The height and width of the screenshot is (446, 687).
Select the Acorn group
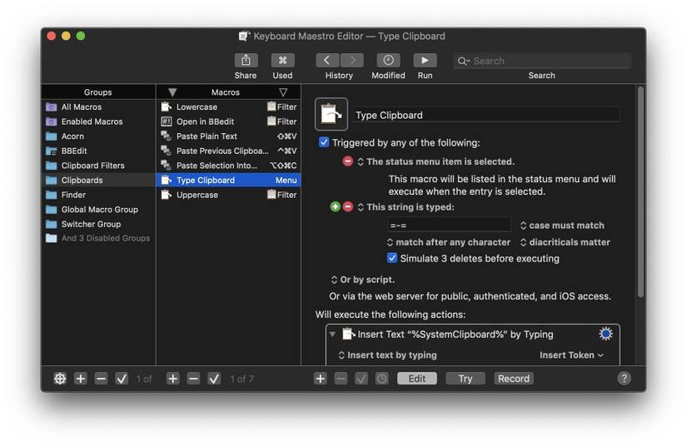pyautogui.click(x=98, y=136)
